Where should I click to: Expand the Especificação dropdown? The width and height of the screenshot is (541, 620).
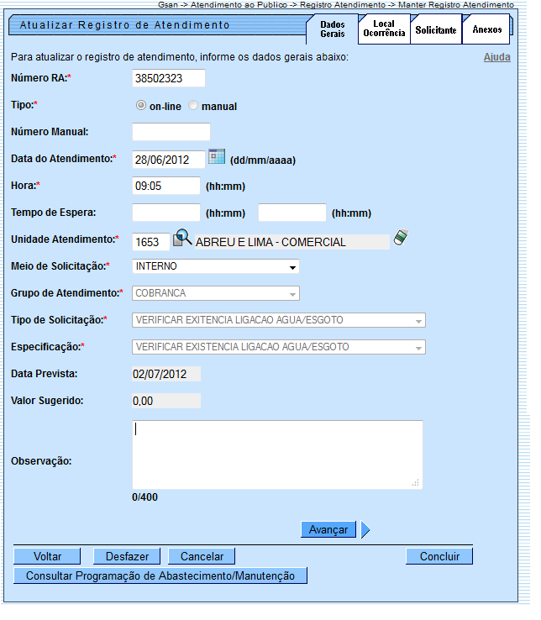[279, 347]
